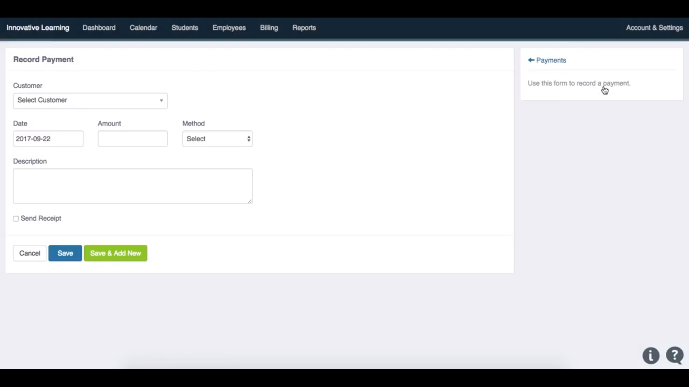Open Account & Settings
Viewport: 689px width, 387px height.
[x=654, y=28]
